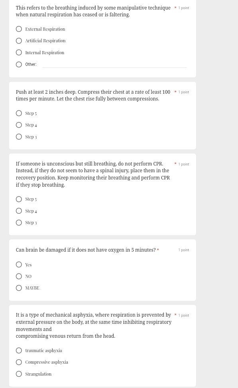Viewport: 238px width, 388px height.
Task: Click the artificial breathing question text
Action: pos(93,11)
